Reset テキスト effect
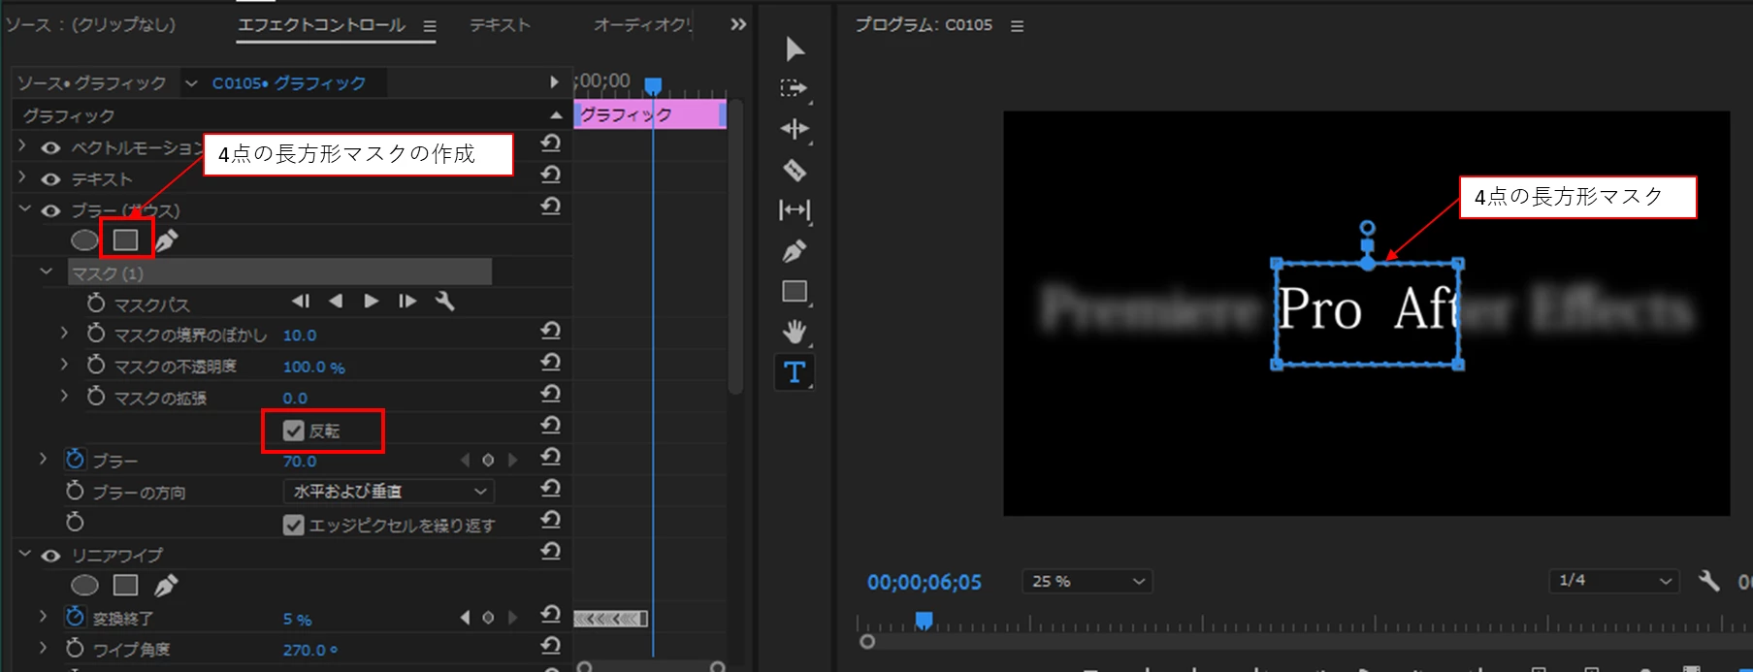This screenshot has width=1753, height=672. pos(551,175)
